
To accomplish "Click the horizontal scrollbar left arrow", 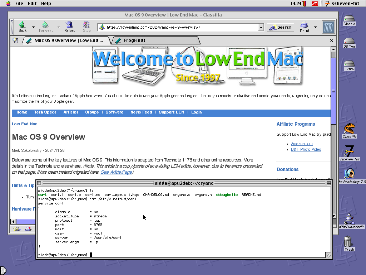I will [13, 221].
